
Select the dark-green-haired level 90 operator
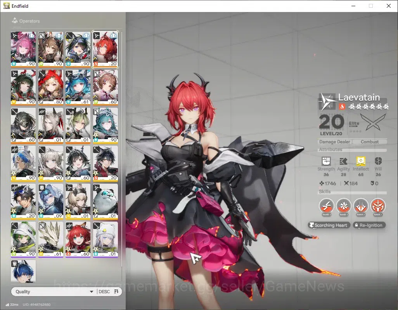[23, 87]
